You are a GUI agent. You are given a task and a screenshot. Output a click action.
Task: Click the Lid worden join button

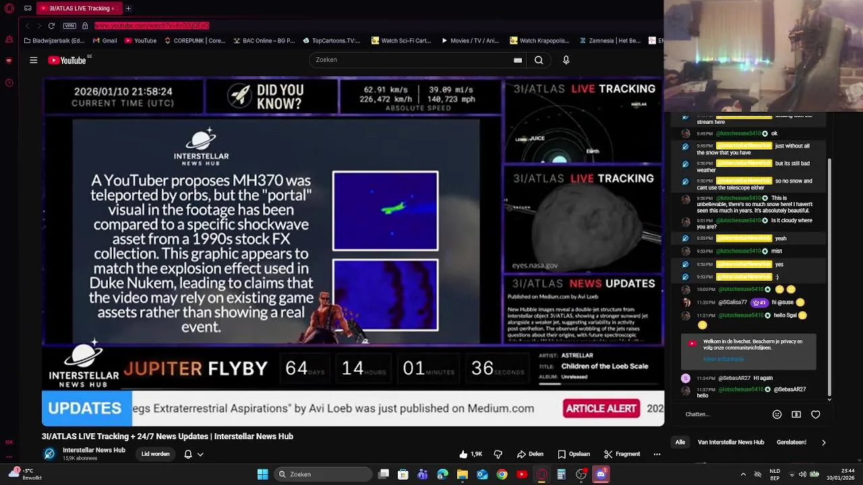155,454
